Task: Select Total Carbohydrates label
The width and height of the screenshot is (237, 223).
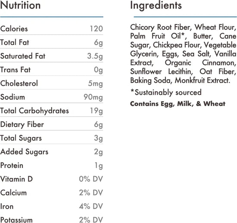Action: click(34, 111)
